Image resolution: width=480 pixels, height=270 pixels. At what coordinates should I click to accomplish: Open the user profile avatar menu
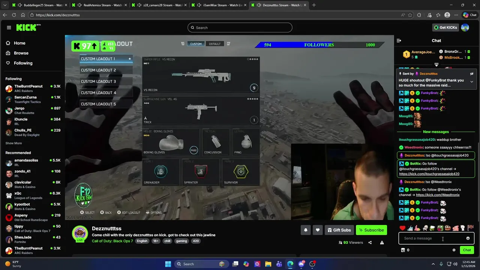(x=465, y=27)
